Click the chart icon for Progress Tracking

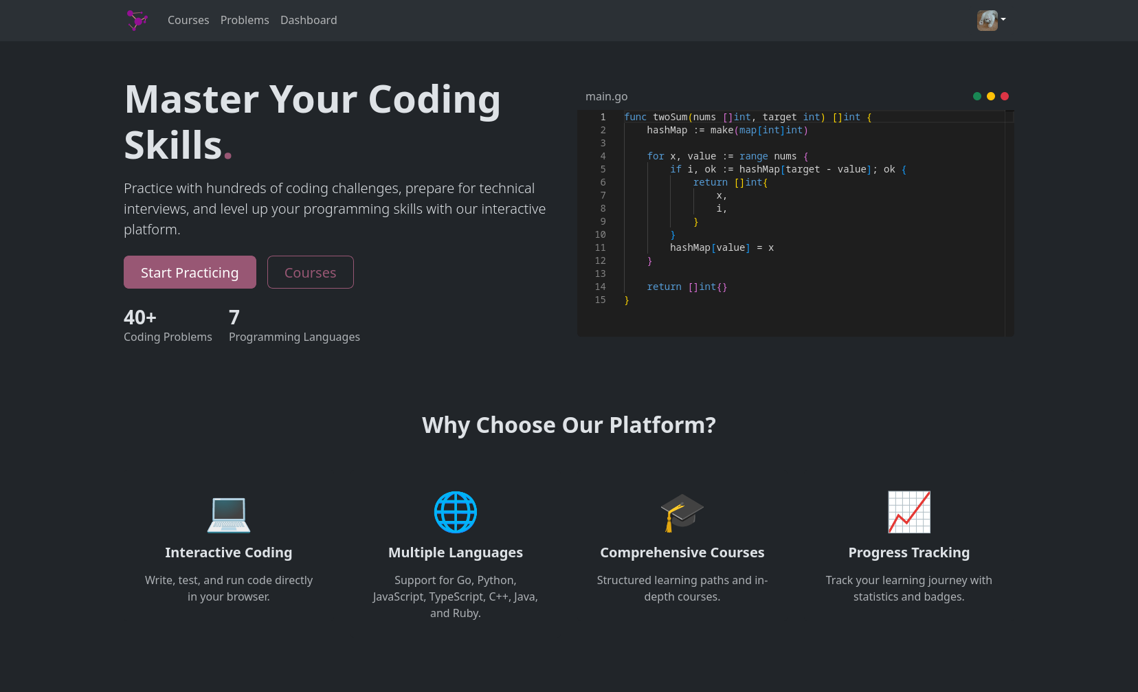[909, 512]
